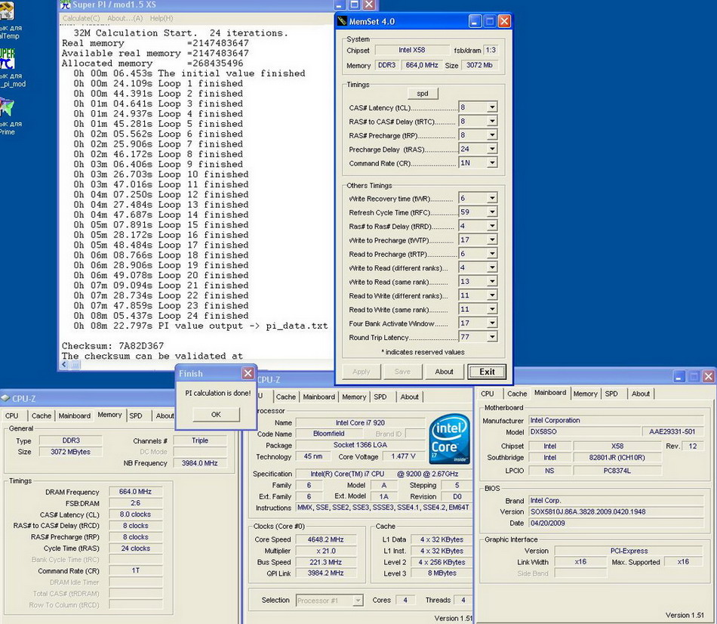Open the RAS# to CAS# Delay dropdown
This screenshot has width=717, height=624.
[x=492, y=122]
